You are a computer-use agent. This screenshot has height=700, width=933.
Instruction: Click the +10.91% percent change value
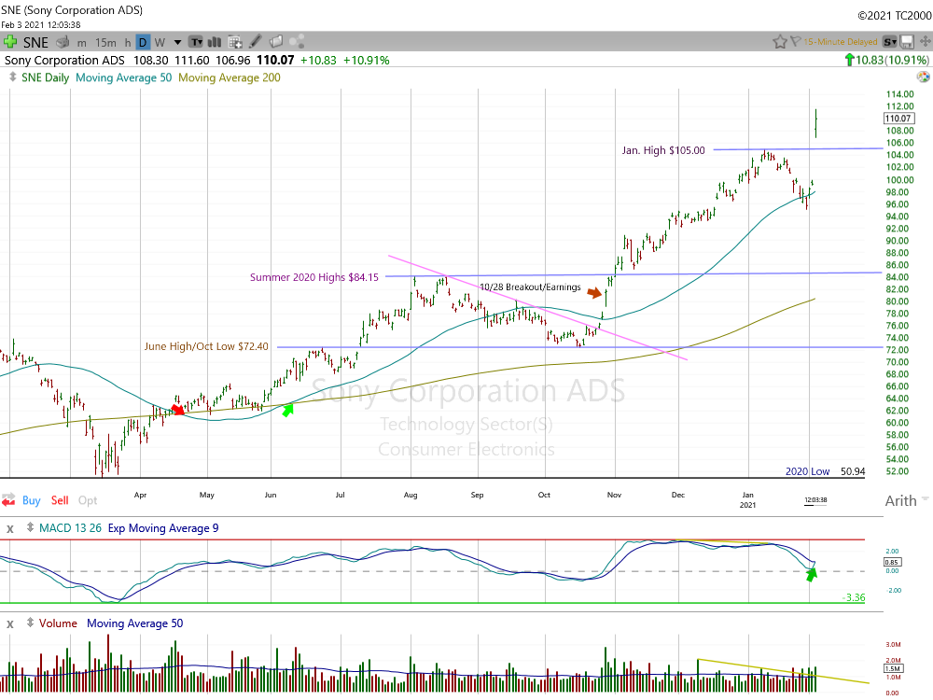coord(367,60)
